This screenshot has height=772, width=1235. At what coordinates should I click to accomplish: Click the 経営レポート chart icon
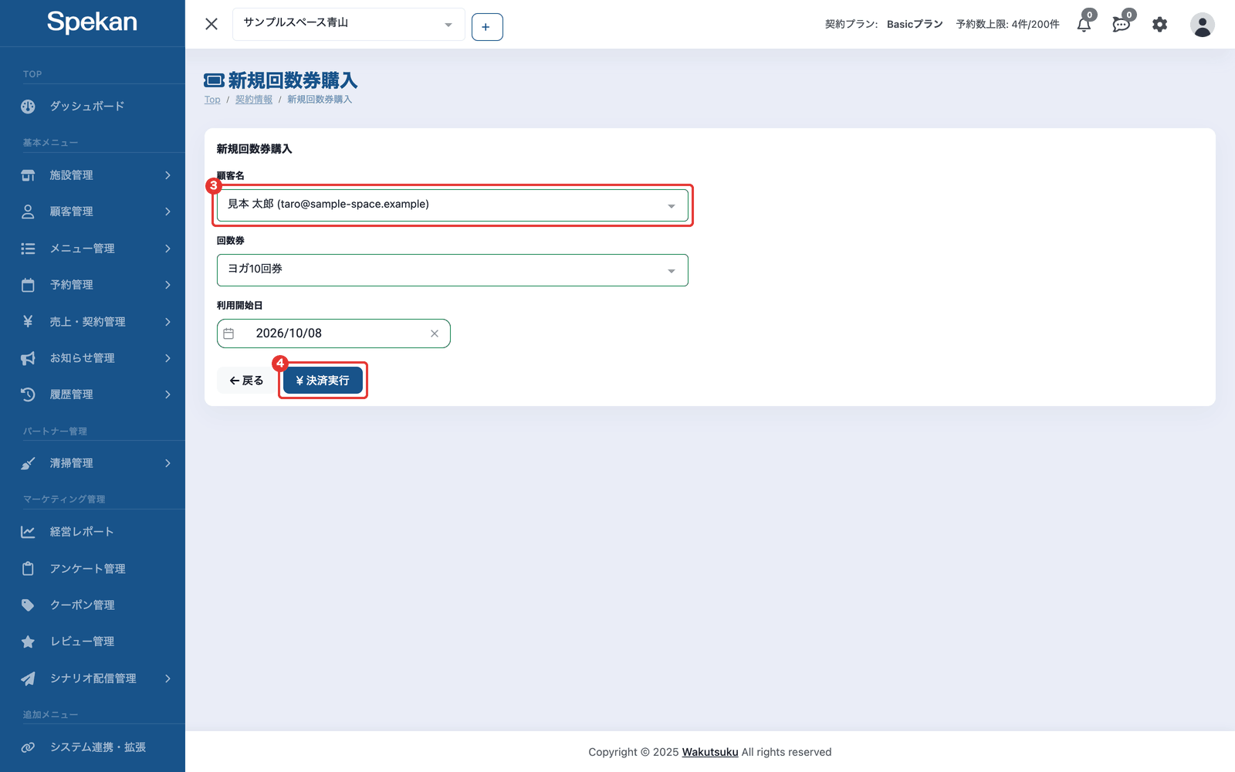pyautogui.click(x=28, y=532)
